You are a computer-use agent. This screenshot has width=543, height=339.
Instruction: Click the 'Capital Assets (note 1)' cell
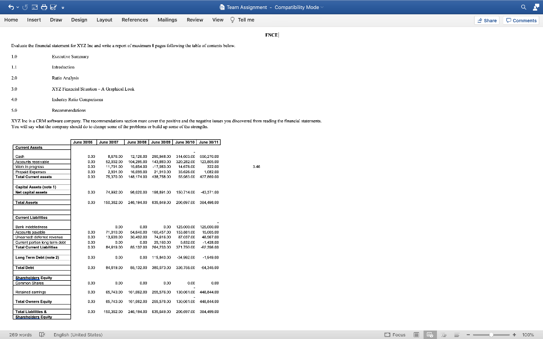tap(41, 187)
